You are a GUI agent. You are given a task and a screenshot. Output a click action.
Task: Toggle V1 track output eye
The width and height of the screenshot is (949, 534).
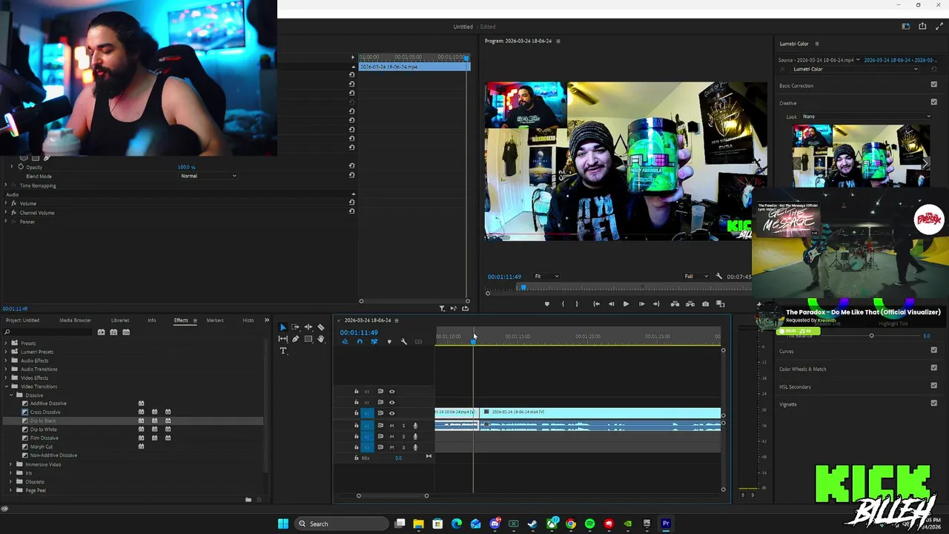[x=392, y=413]
